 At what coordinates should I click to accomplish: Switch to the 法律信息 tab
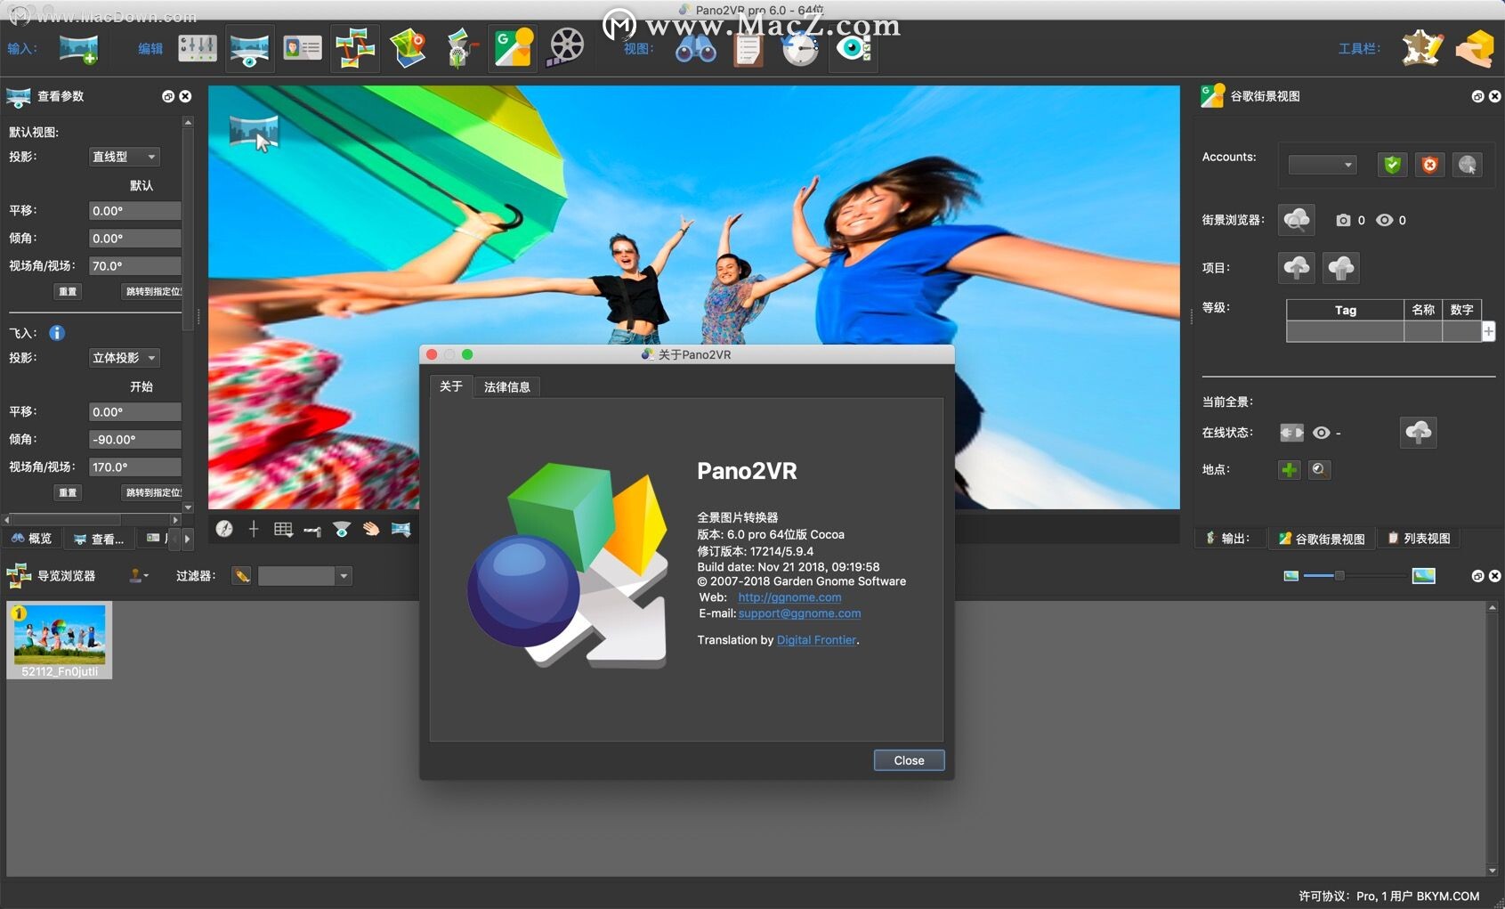click(507, 386)
